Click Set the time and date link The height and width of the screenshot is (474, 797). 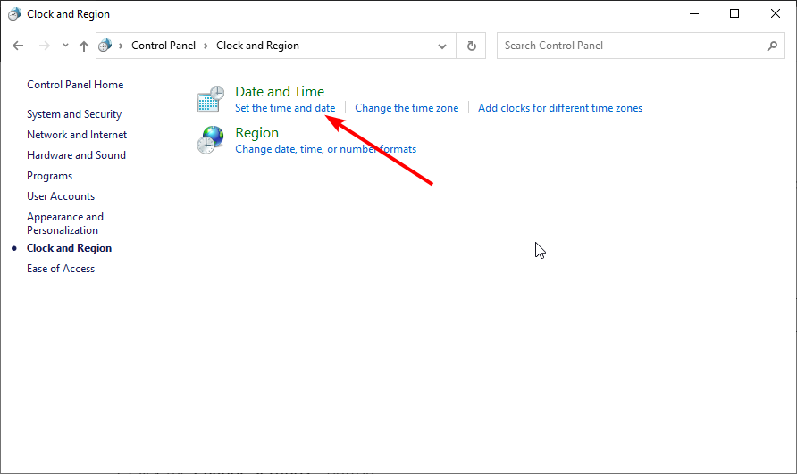(285, 108)
